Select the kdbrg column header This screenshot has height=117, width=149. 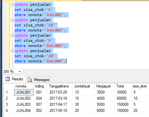coord(41,86)
